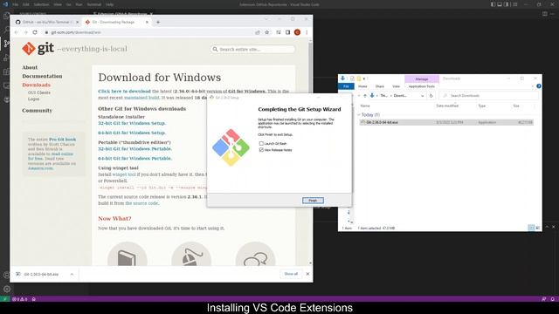Viewport: 559px width, 314px height.
Task: Open the Chrome three-dot menu
Action: (307, 32)
